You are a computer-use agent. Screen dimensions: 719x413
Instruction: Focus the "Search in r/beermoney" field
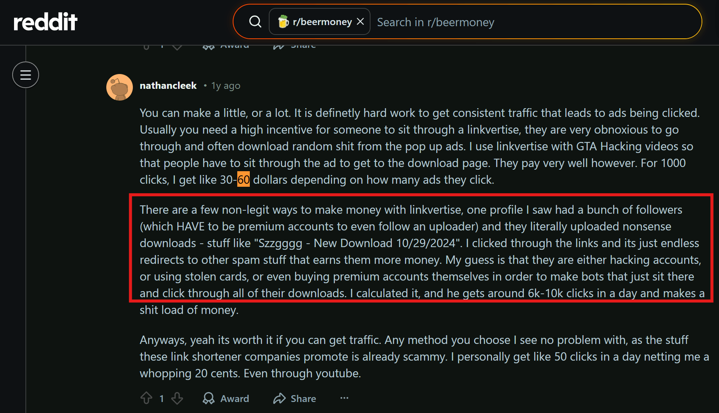pos(531,22)
